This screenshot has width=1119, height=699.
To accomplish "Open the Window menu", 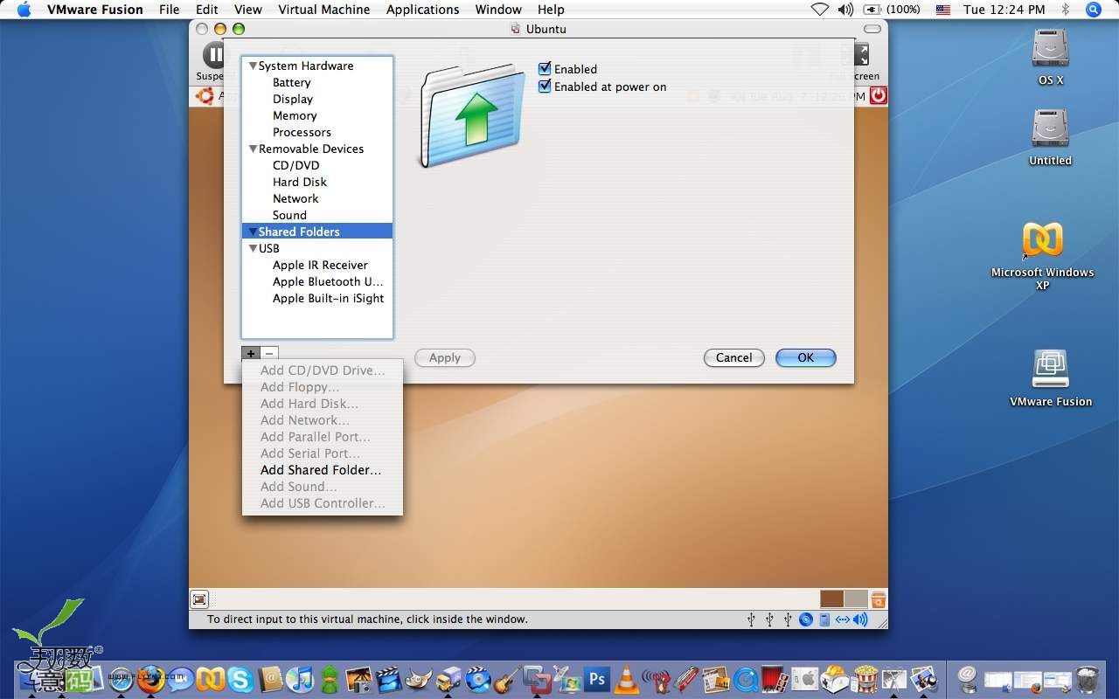I will pos(498,10).
